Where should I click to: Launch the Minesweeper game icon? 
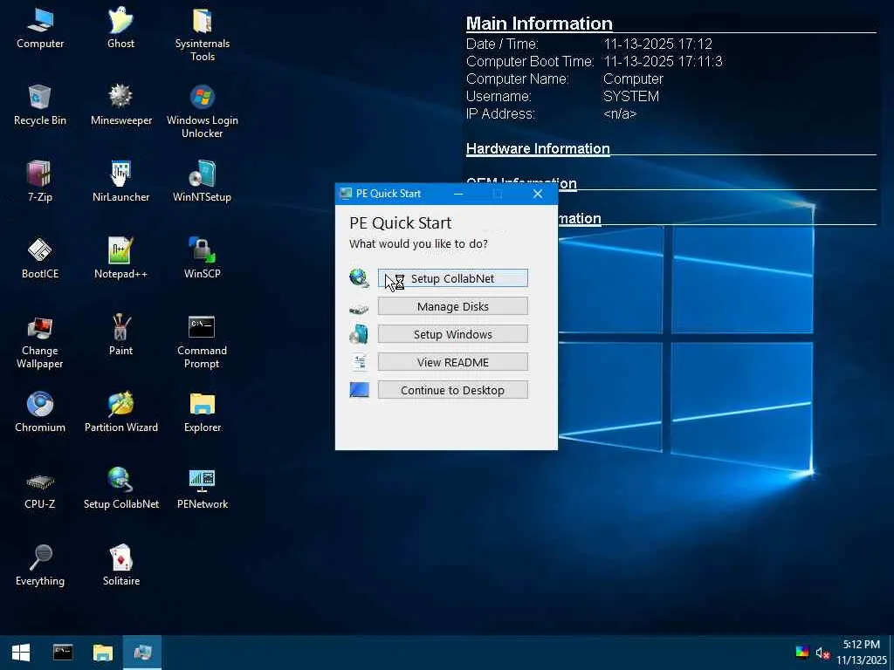pos(120,106)
